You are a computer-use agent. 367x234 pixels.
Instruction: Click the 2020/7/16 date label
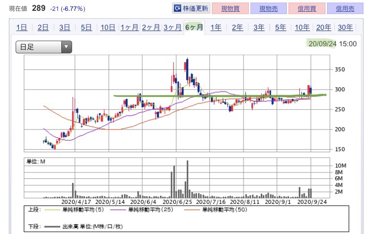[x=210, y=202]
